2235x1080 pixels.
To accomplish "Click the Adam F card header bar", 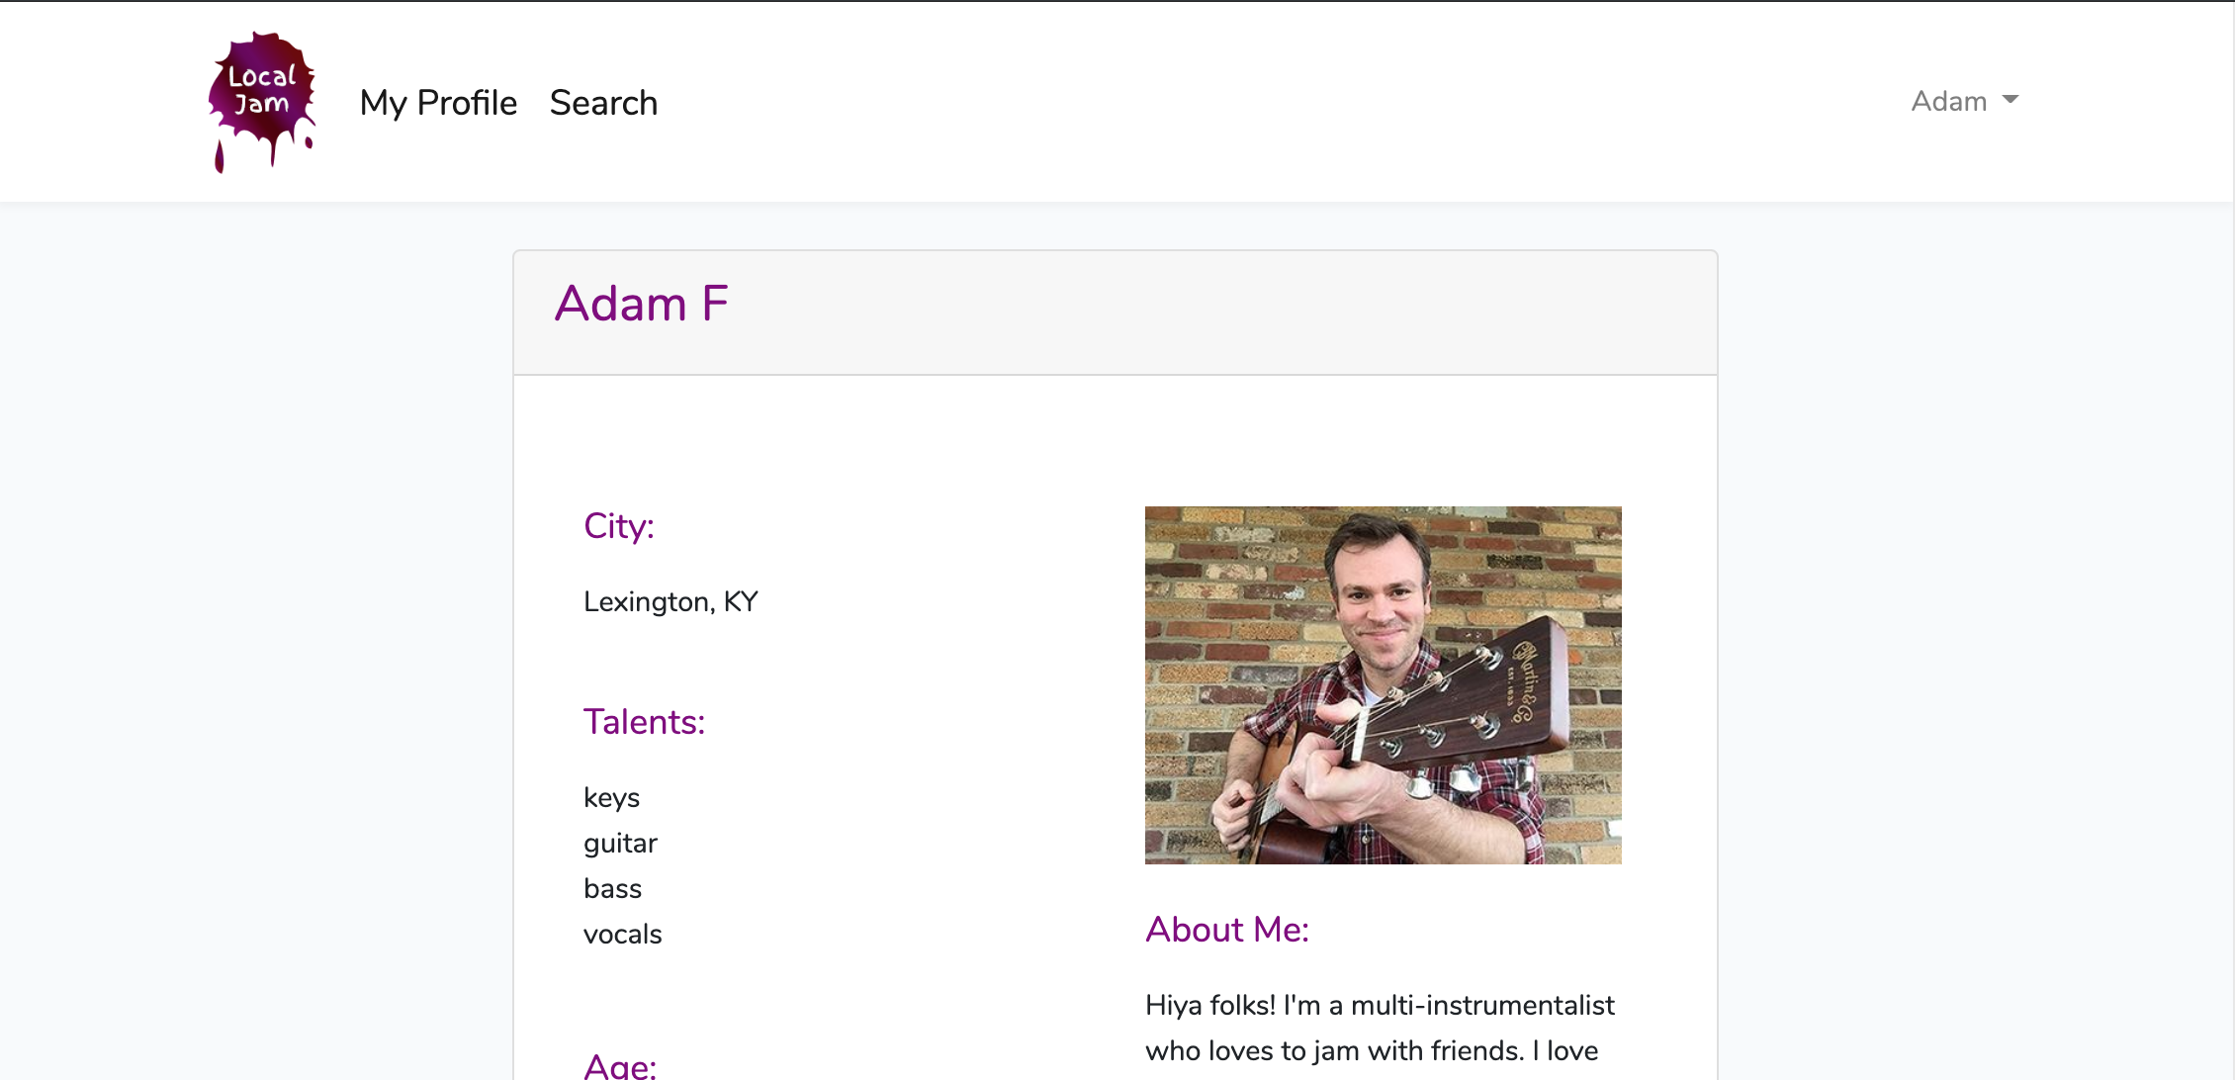I will (1116, 313).
